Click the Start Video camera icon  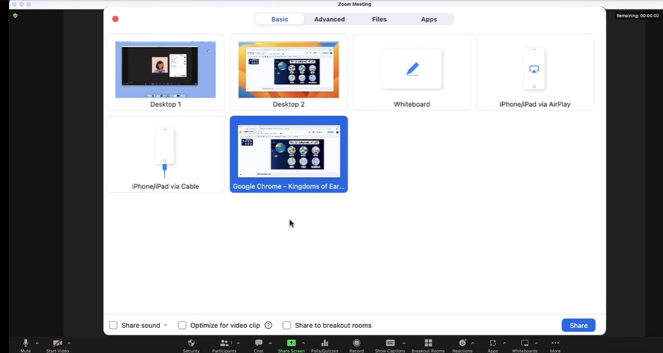(57, 343)
